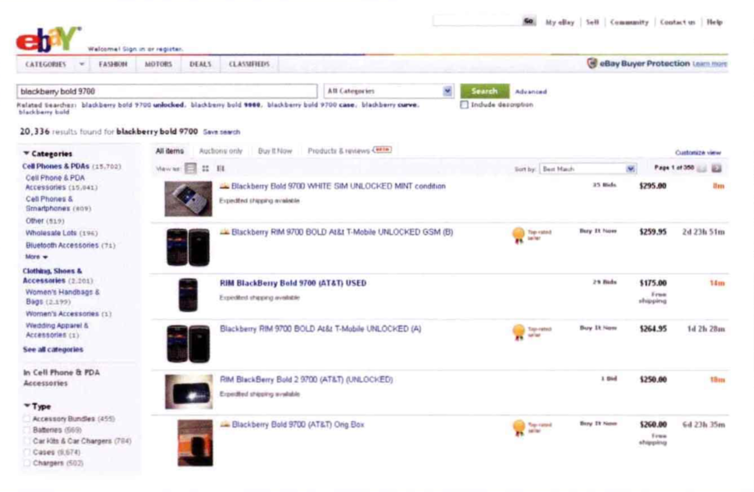Expand More categories in sidebar
Viewport: 754px width, 492px height.
click(36, 257)
